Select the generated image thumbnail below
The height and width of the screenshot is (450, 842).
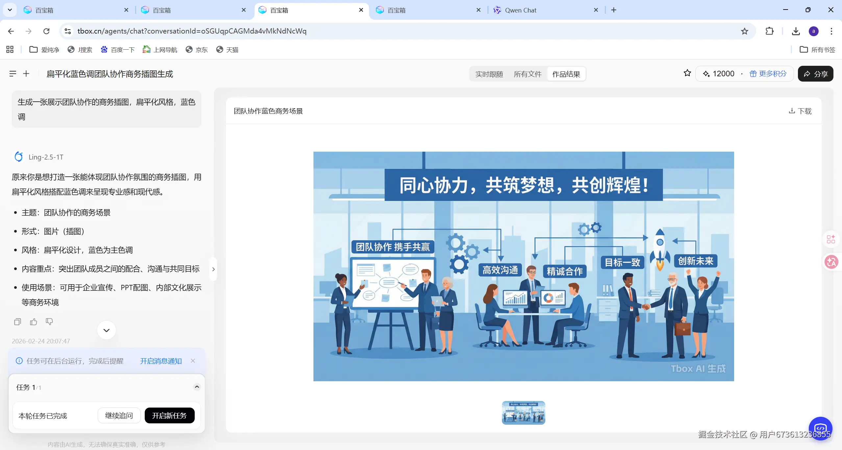click(523, 413)
